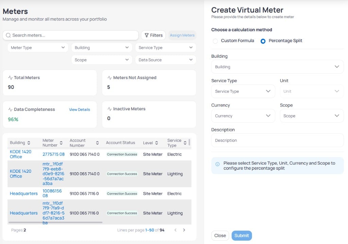Expand Building dropdown in Create Virtual Meter
Screen dimensions: 348x244
277,67
